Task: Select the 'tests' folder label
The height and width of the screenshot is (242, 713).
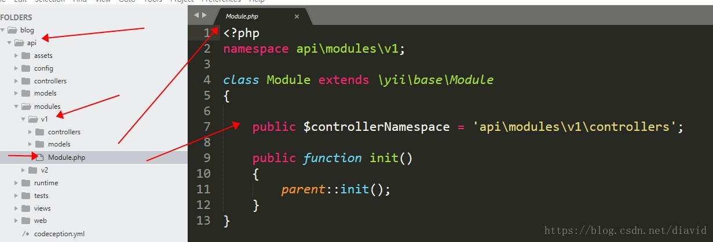Action: (41, 196)
